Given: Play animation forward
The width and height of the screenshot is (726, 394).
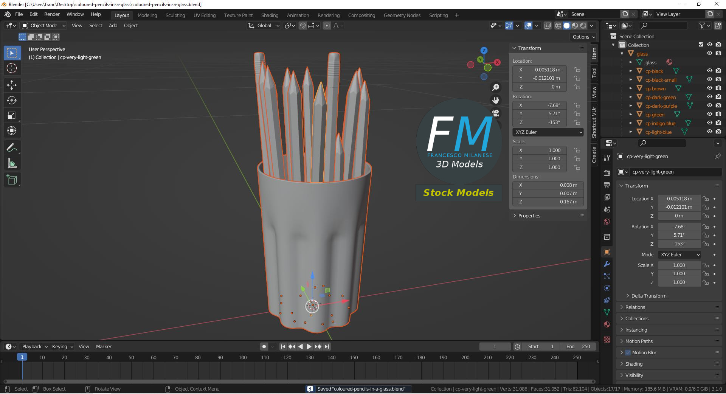Looking at the screenshot, I should click(309, 346).
